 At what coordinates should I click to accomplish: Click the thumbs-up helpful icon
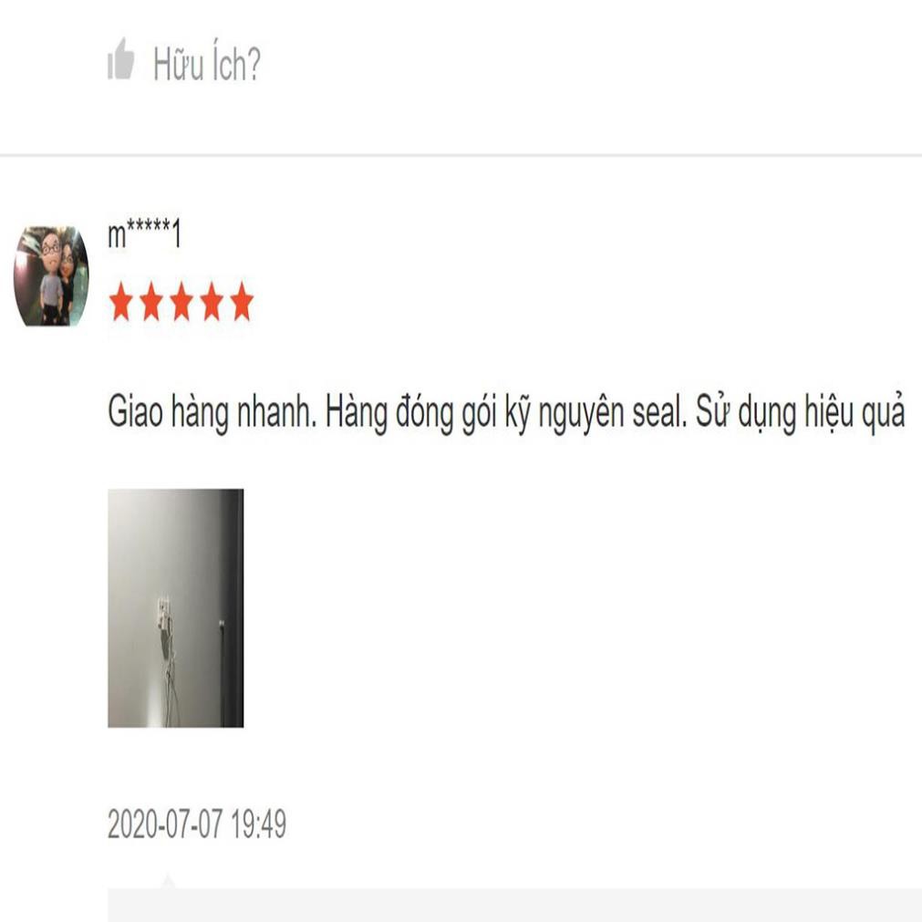click(x=120, y=58)
